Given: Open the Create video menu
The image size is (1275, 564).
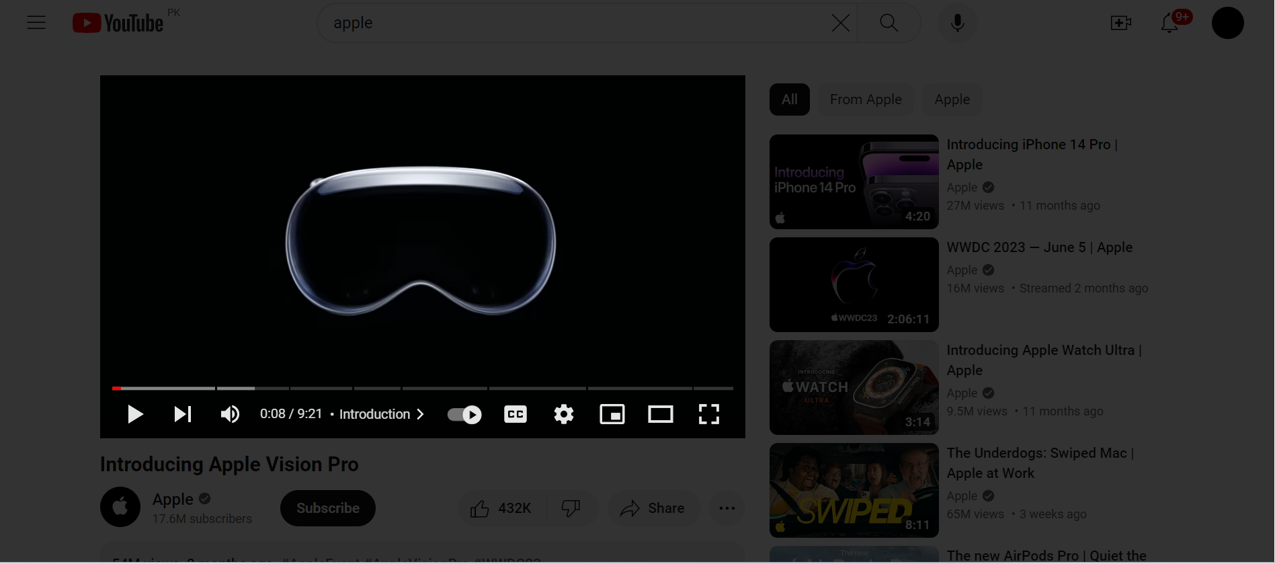Looking at the screenshot, I should pyautogui.click(x=1120, y=23).
